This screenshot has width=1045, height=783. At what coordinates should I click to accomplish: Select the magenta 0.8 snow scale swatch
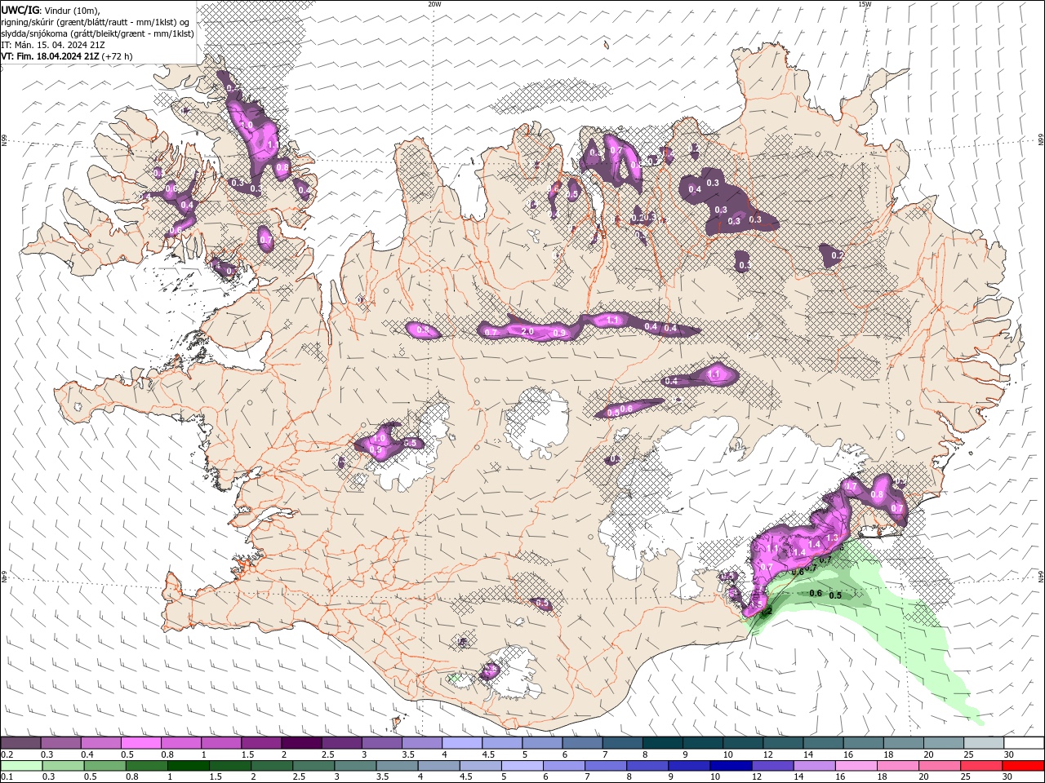[x=181, y=743]
